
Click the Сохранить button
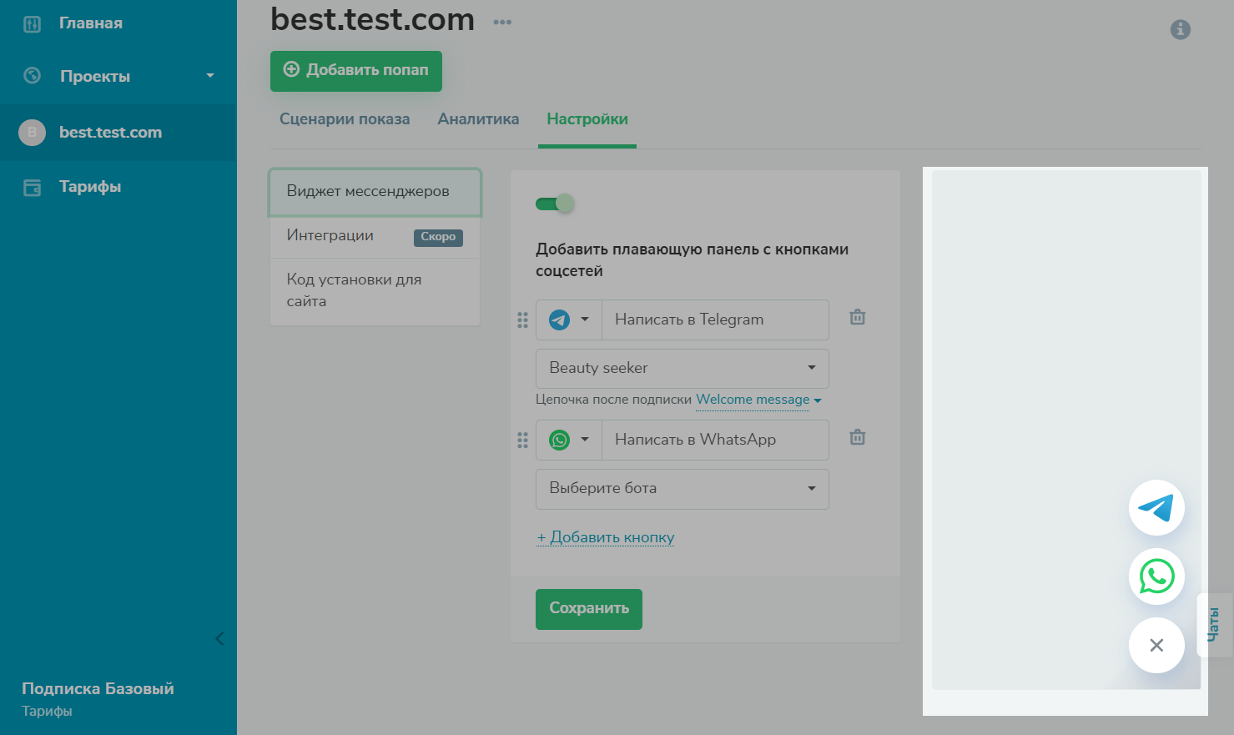point(588,608)
